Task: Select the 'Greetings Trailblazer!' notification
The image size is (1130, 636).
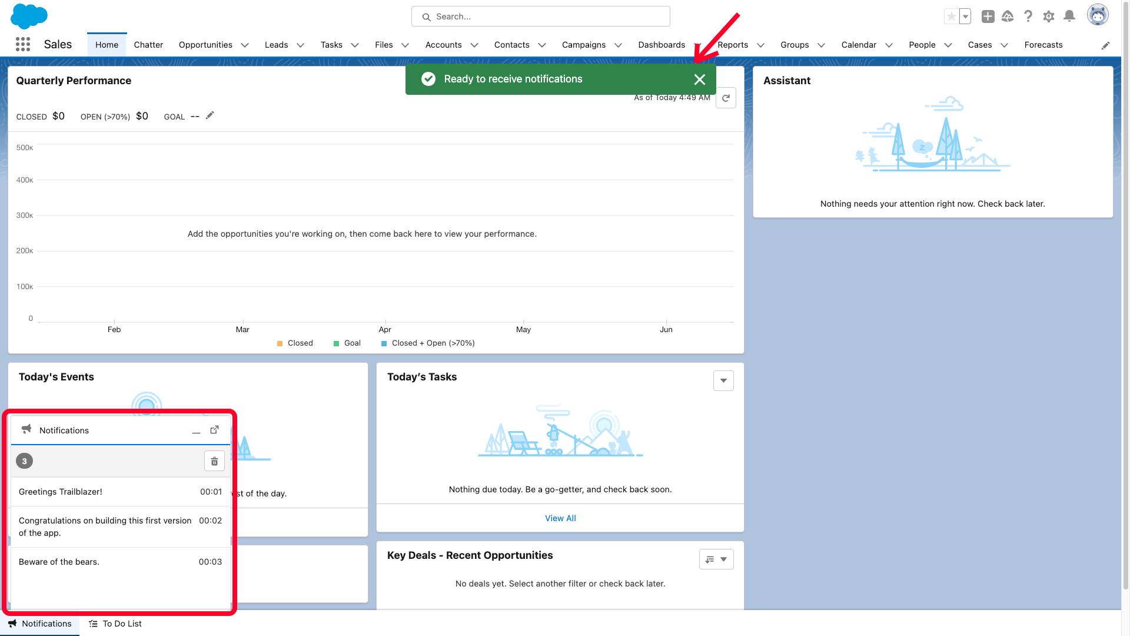Action: tap(120, 492)
